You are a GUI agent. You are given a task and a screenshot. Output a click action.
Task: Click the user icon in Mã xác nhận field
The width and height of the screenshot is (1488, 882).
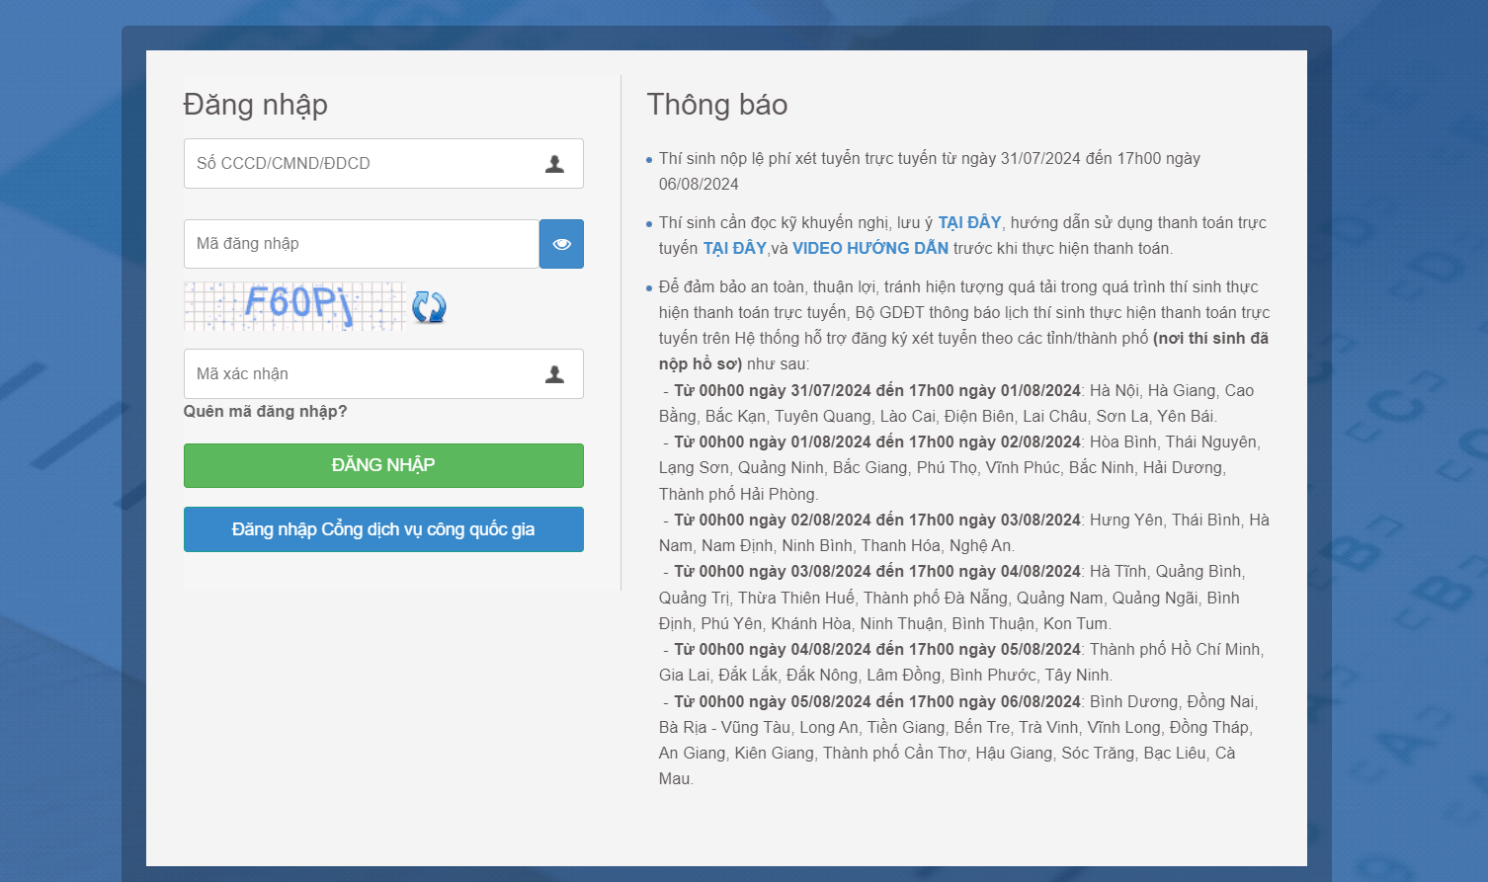pos(555,374)
